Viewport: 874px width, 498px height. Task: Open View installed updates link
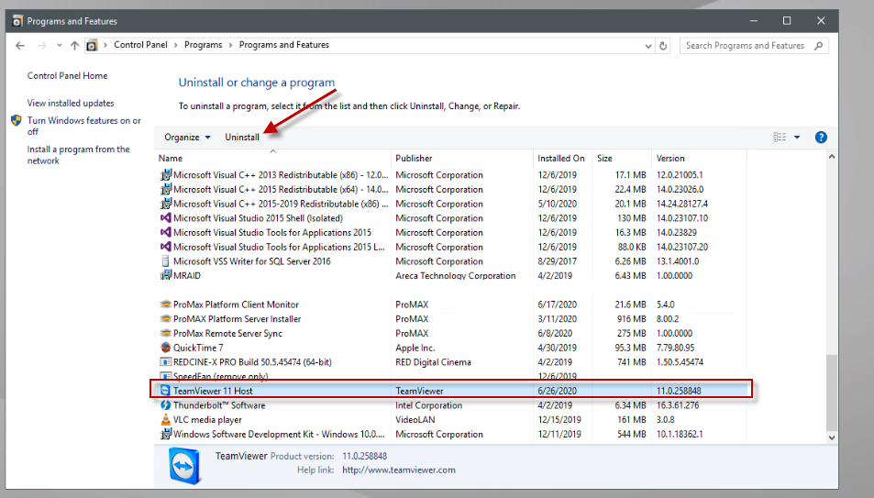point(71,103)
